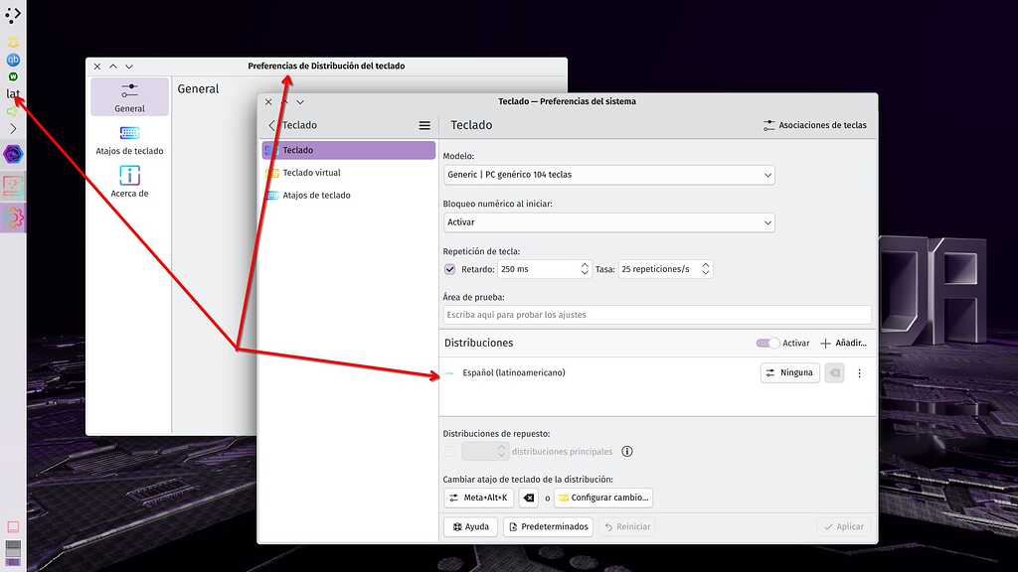Uncheck the Retardo checkbox
The image size is (1018, 572).
point(448,268)
